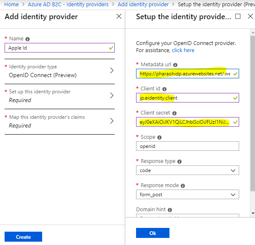Click the Create button
Viewport: 255px width, 245px height.
pos(23,237)
